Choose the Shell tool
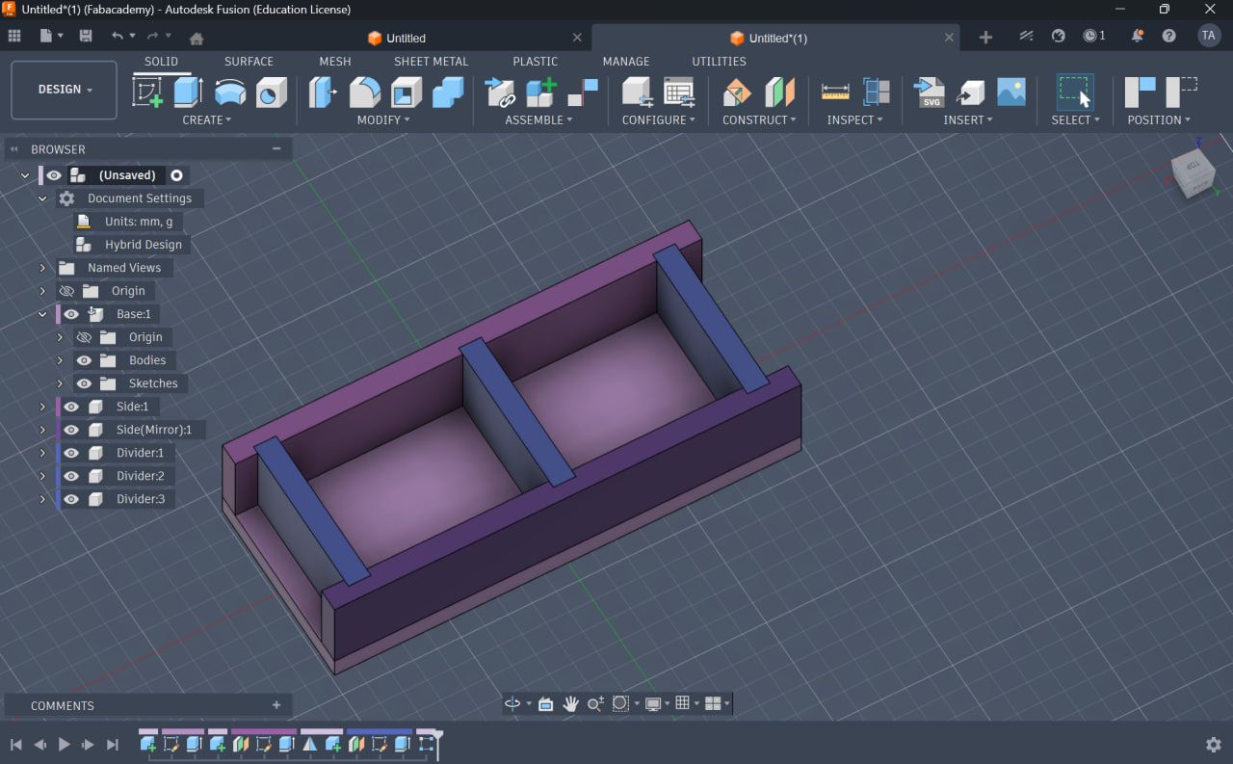Image resolution: width=1233 pixels, height=764 pixels. point(407,92)
